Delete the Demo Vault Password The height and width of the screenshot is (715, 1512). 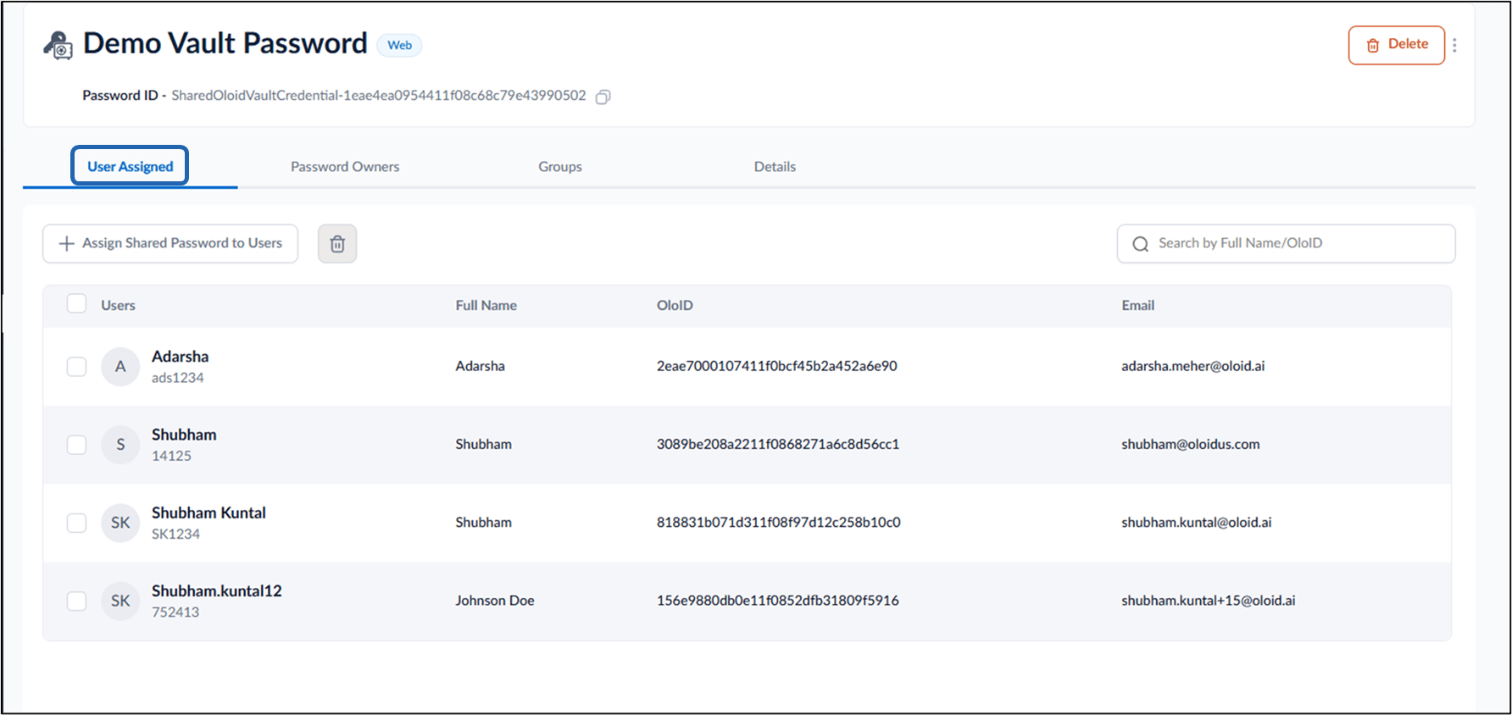[x=1397, y=45]
